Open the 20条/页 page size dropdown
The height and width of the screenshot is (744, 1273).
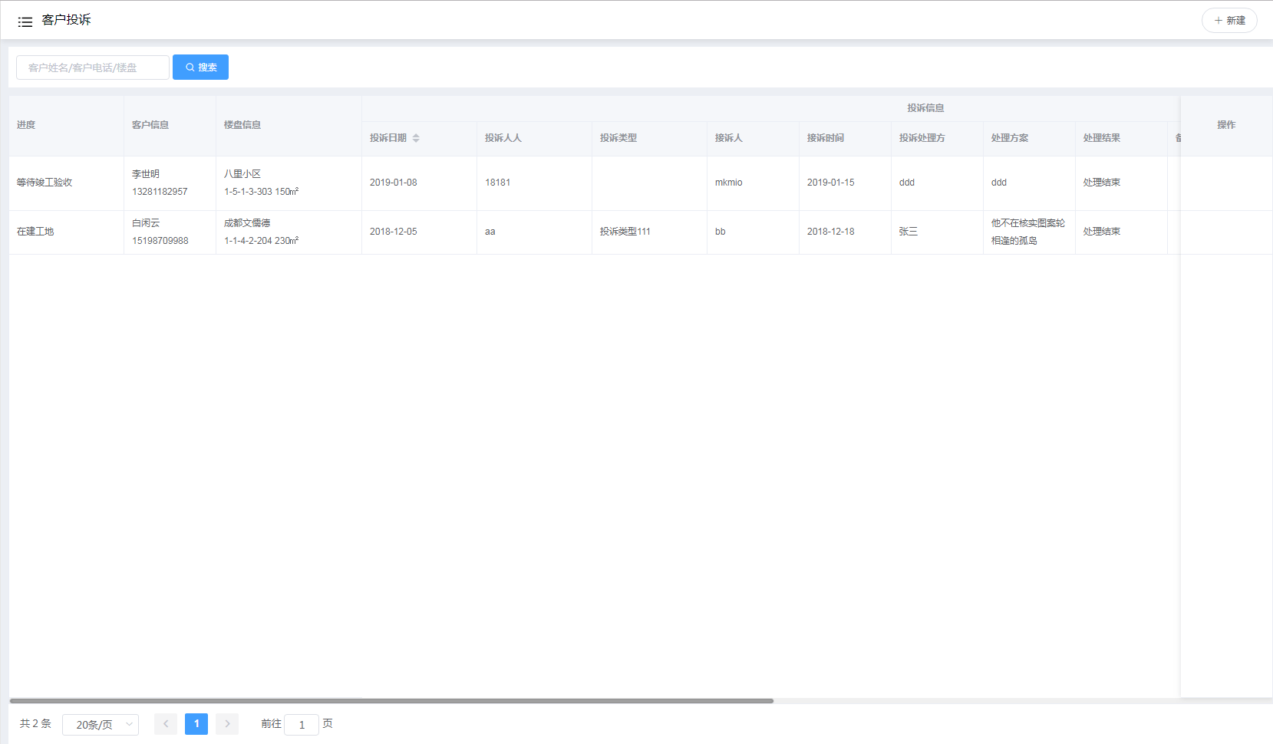point(101,725)
